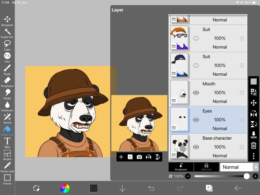Click the Layer panel title
This screenshot has height=195, width=260.
[118, 10]
